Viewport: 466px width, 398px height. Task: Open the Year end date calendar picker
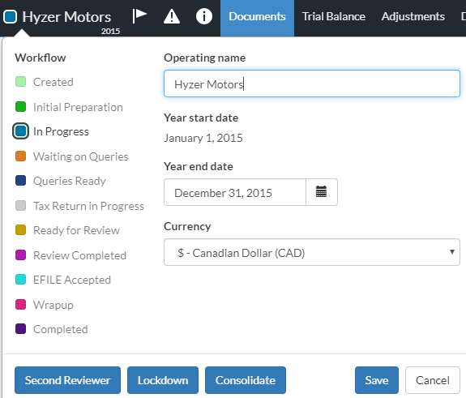pyautogui.click(x=322, y=192)
